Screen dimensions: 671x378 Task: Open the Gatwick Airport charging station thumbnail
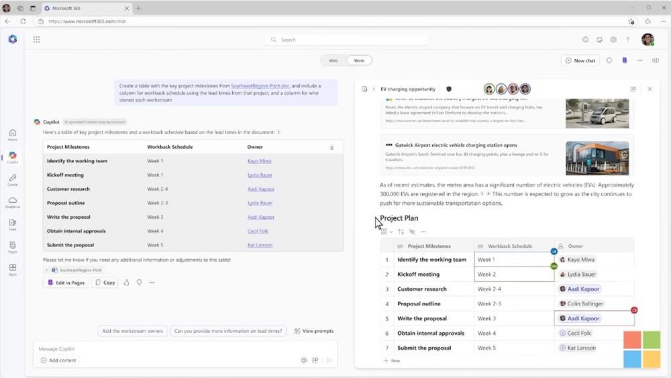click(x=597, y=158)
